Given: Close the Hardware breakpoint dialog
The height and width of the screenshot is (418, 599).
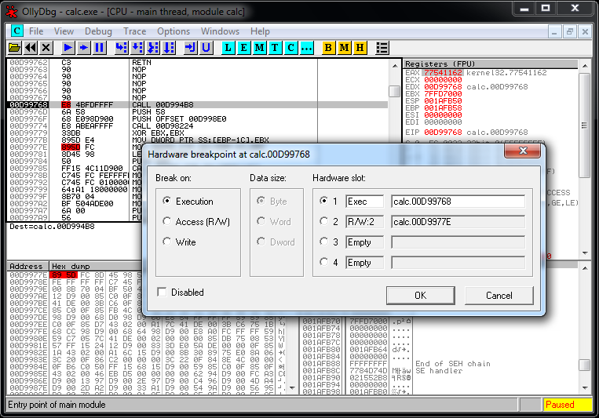Looking at the screenshot, I should click(x=523, y=151).
